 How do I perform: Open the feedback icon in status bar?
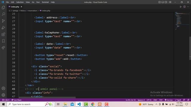(x=184, y=100)
